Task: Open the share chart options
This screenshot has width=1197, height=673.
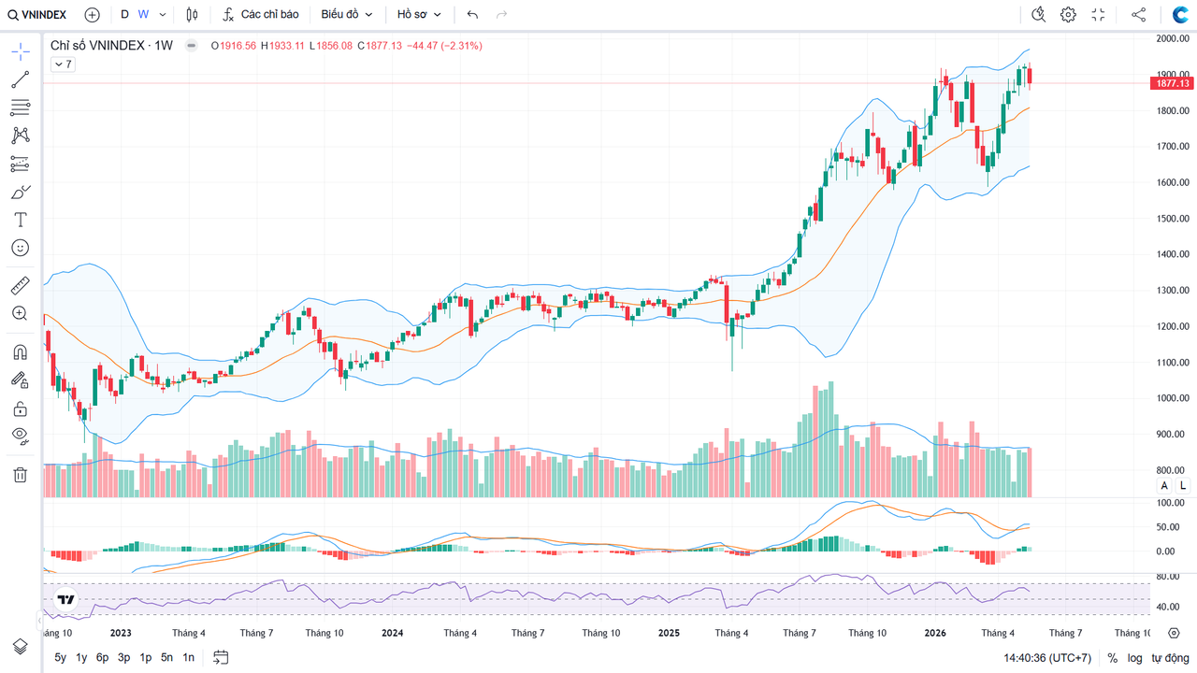Action: coord(1138,15)
